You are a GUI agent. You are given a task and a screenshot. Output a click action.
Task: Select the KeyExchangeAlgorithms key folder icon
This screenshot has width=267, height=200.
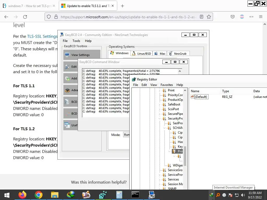pos(174,147)
